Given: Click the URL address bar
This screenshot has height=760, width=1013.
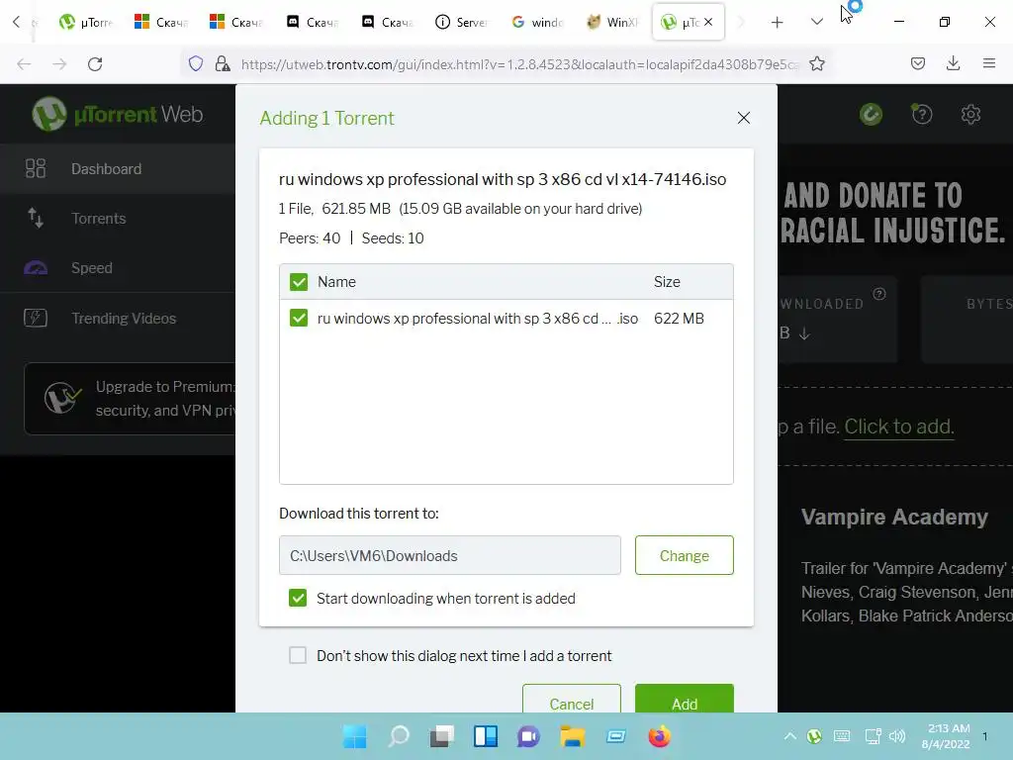Looking at the screenshot, I should [x=520, y=64].
